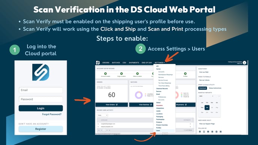Select Email in Settings menu
Viewport: 258px width, 145px height.
coord(158,94)
